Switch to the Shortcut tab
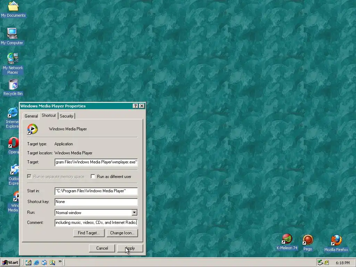 [49, 115]
